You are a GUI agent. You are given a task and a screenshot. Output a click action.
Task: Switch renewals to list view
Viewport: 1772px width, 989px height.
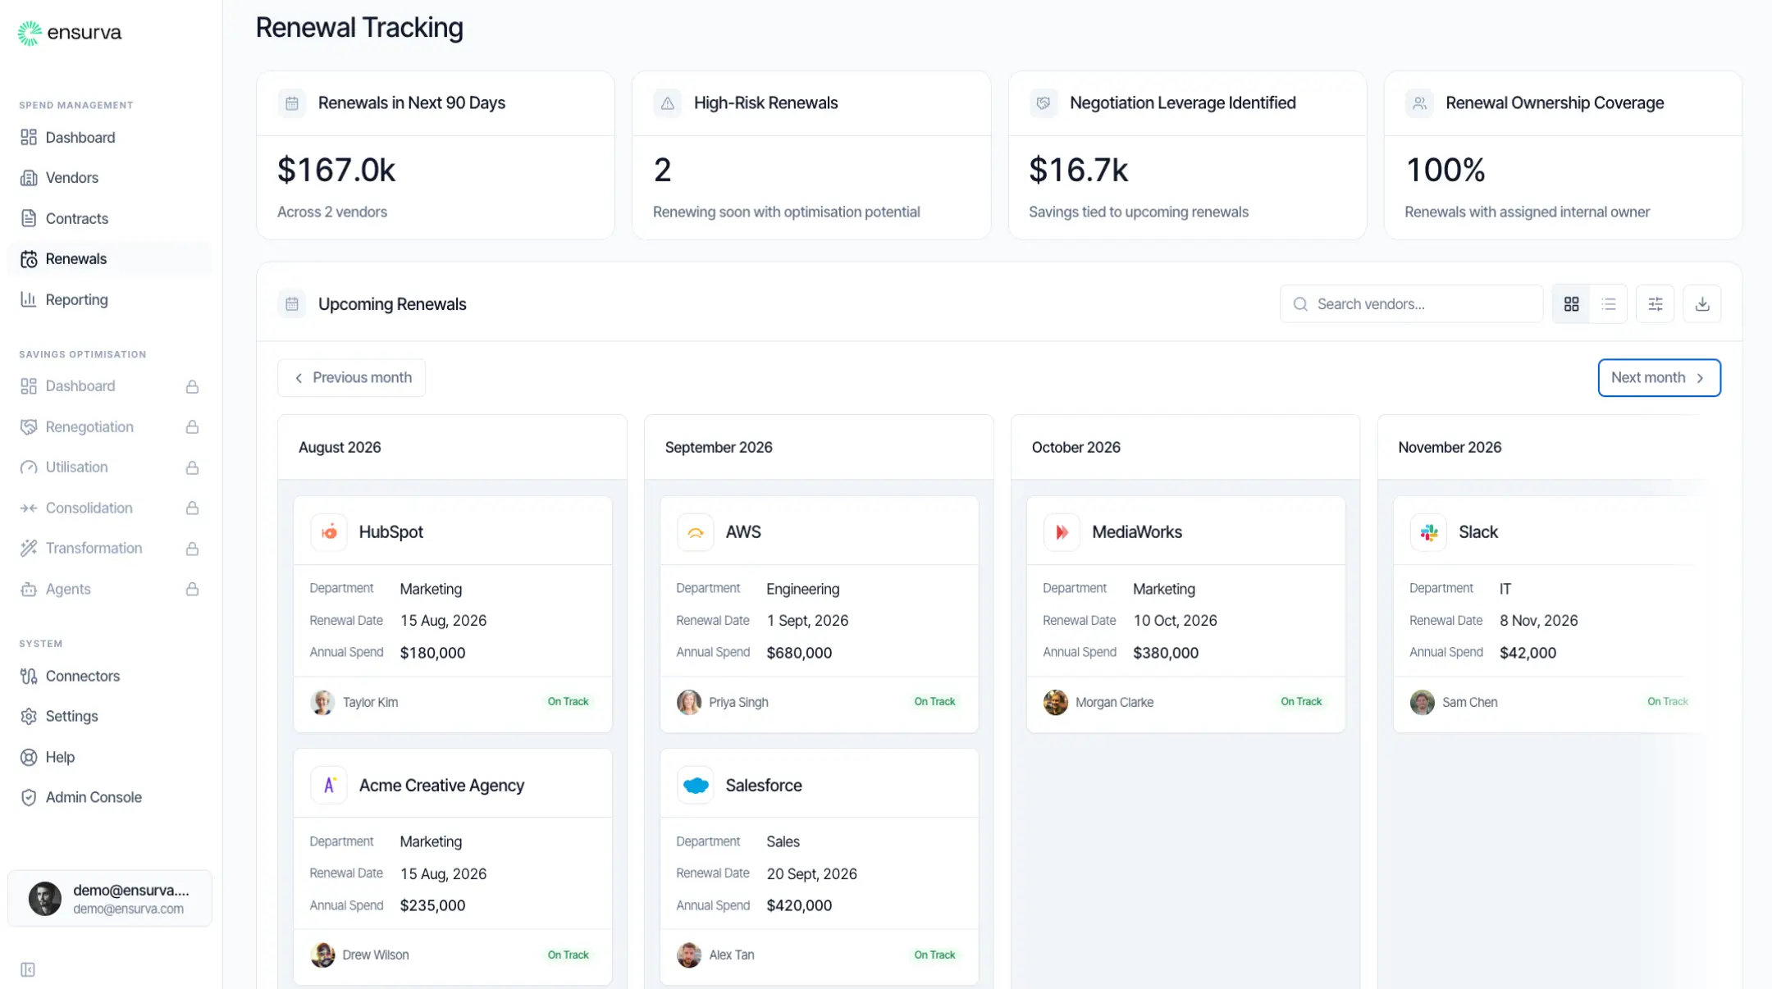point(1609,303)
